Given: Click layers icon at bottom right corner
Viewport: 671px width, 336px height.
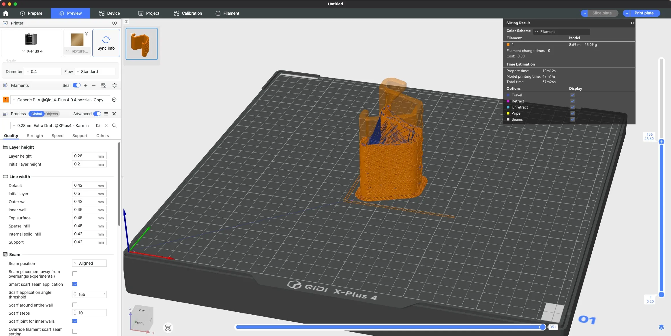Looking at the screenshot, I should click(x=661, y=327).
